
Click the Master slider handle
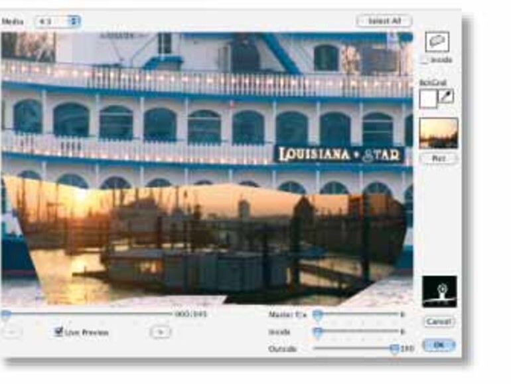click(317, 315)
